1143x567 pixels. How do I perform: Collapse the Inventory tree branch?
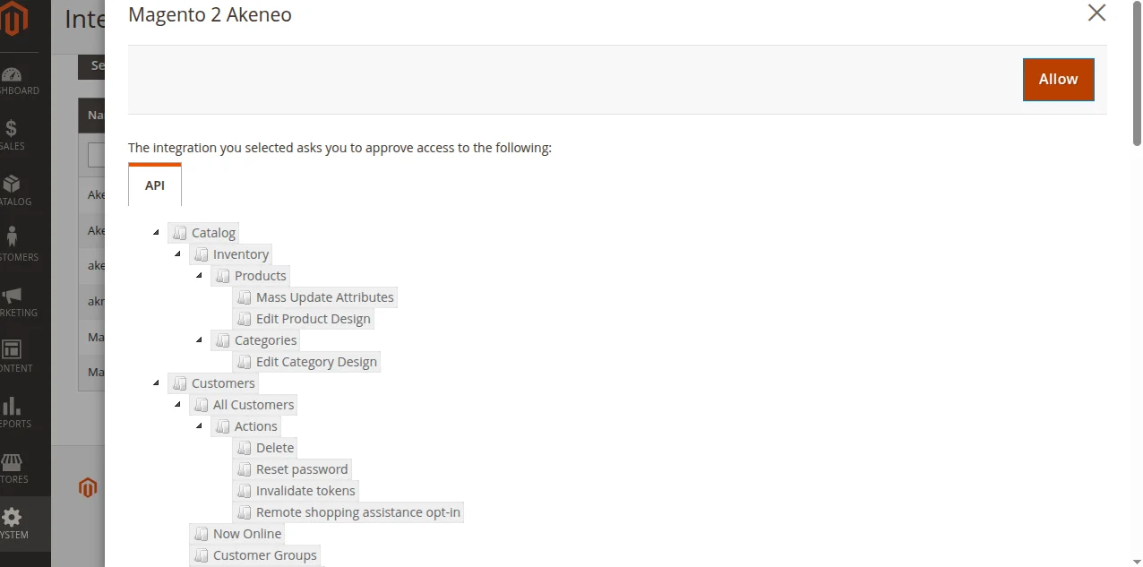tap(176, 253)
